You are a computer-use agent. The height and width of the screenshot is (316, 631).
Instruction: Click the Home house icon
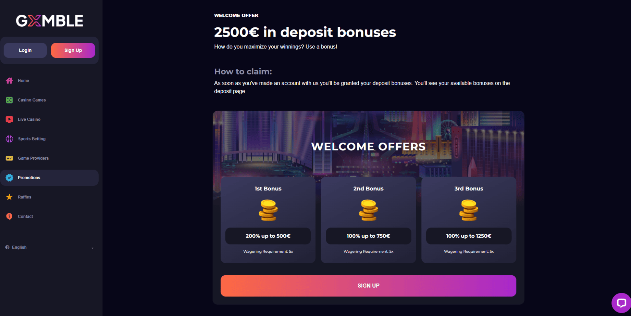[9, 81]
